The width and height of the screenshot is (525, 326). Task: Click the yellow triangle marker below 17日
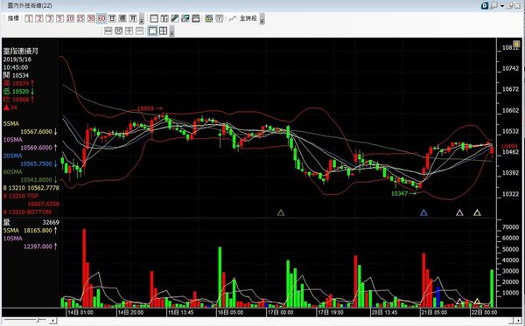281,212
